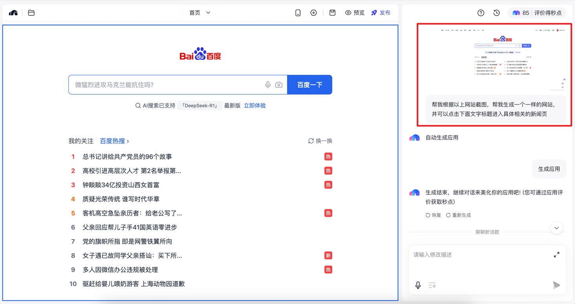Open headline 客机高空急坠亲历者
The width and height of the screenshot is (575, 304).
point(132,213)
